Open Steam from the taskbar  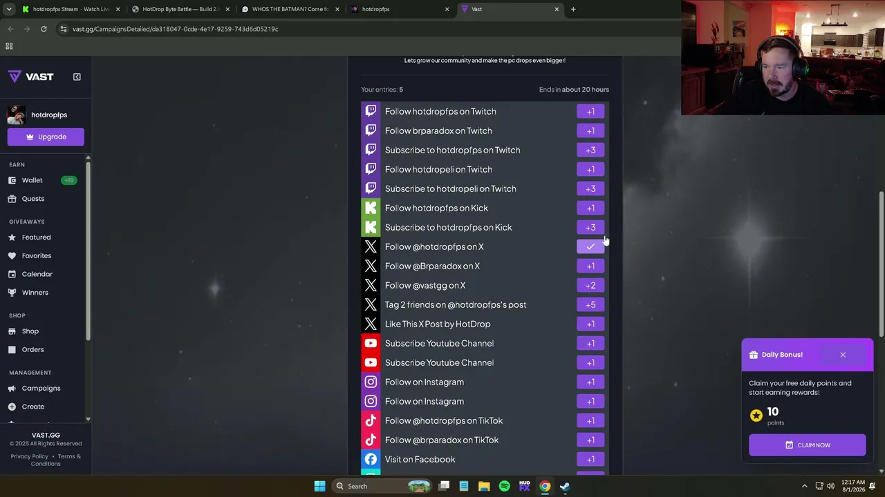[x=565, y=486]
